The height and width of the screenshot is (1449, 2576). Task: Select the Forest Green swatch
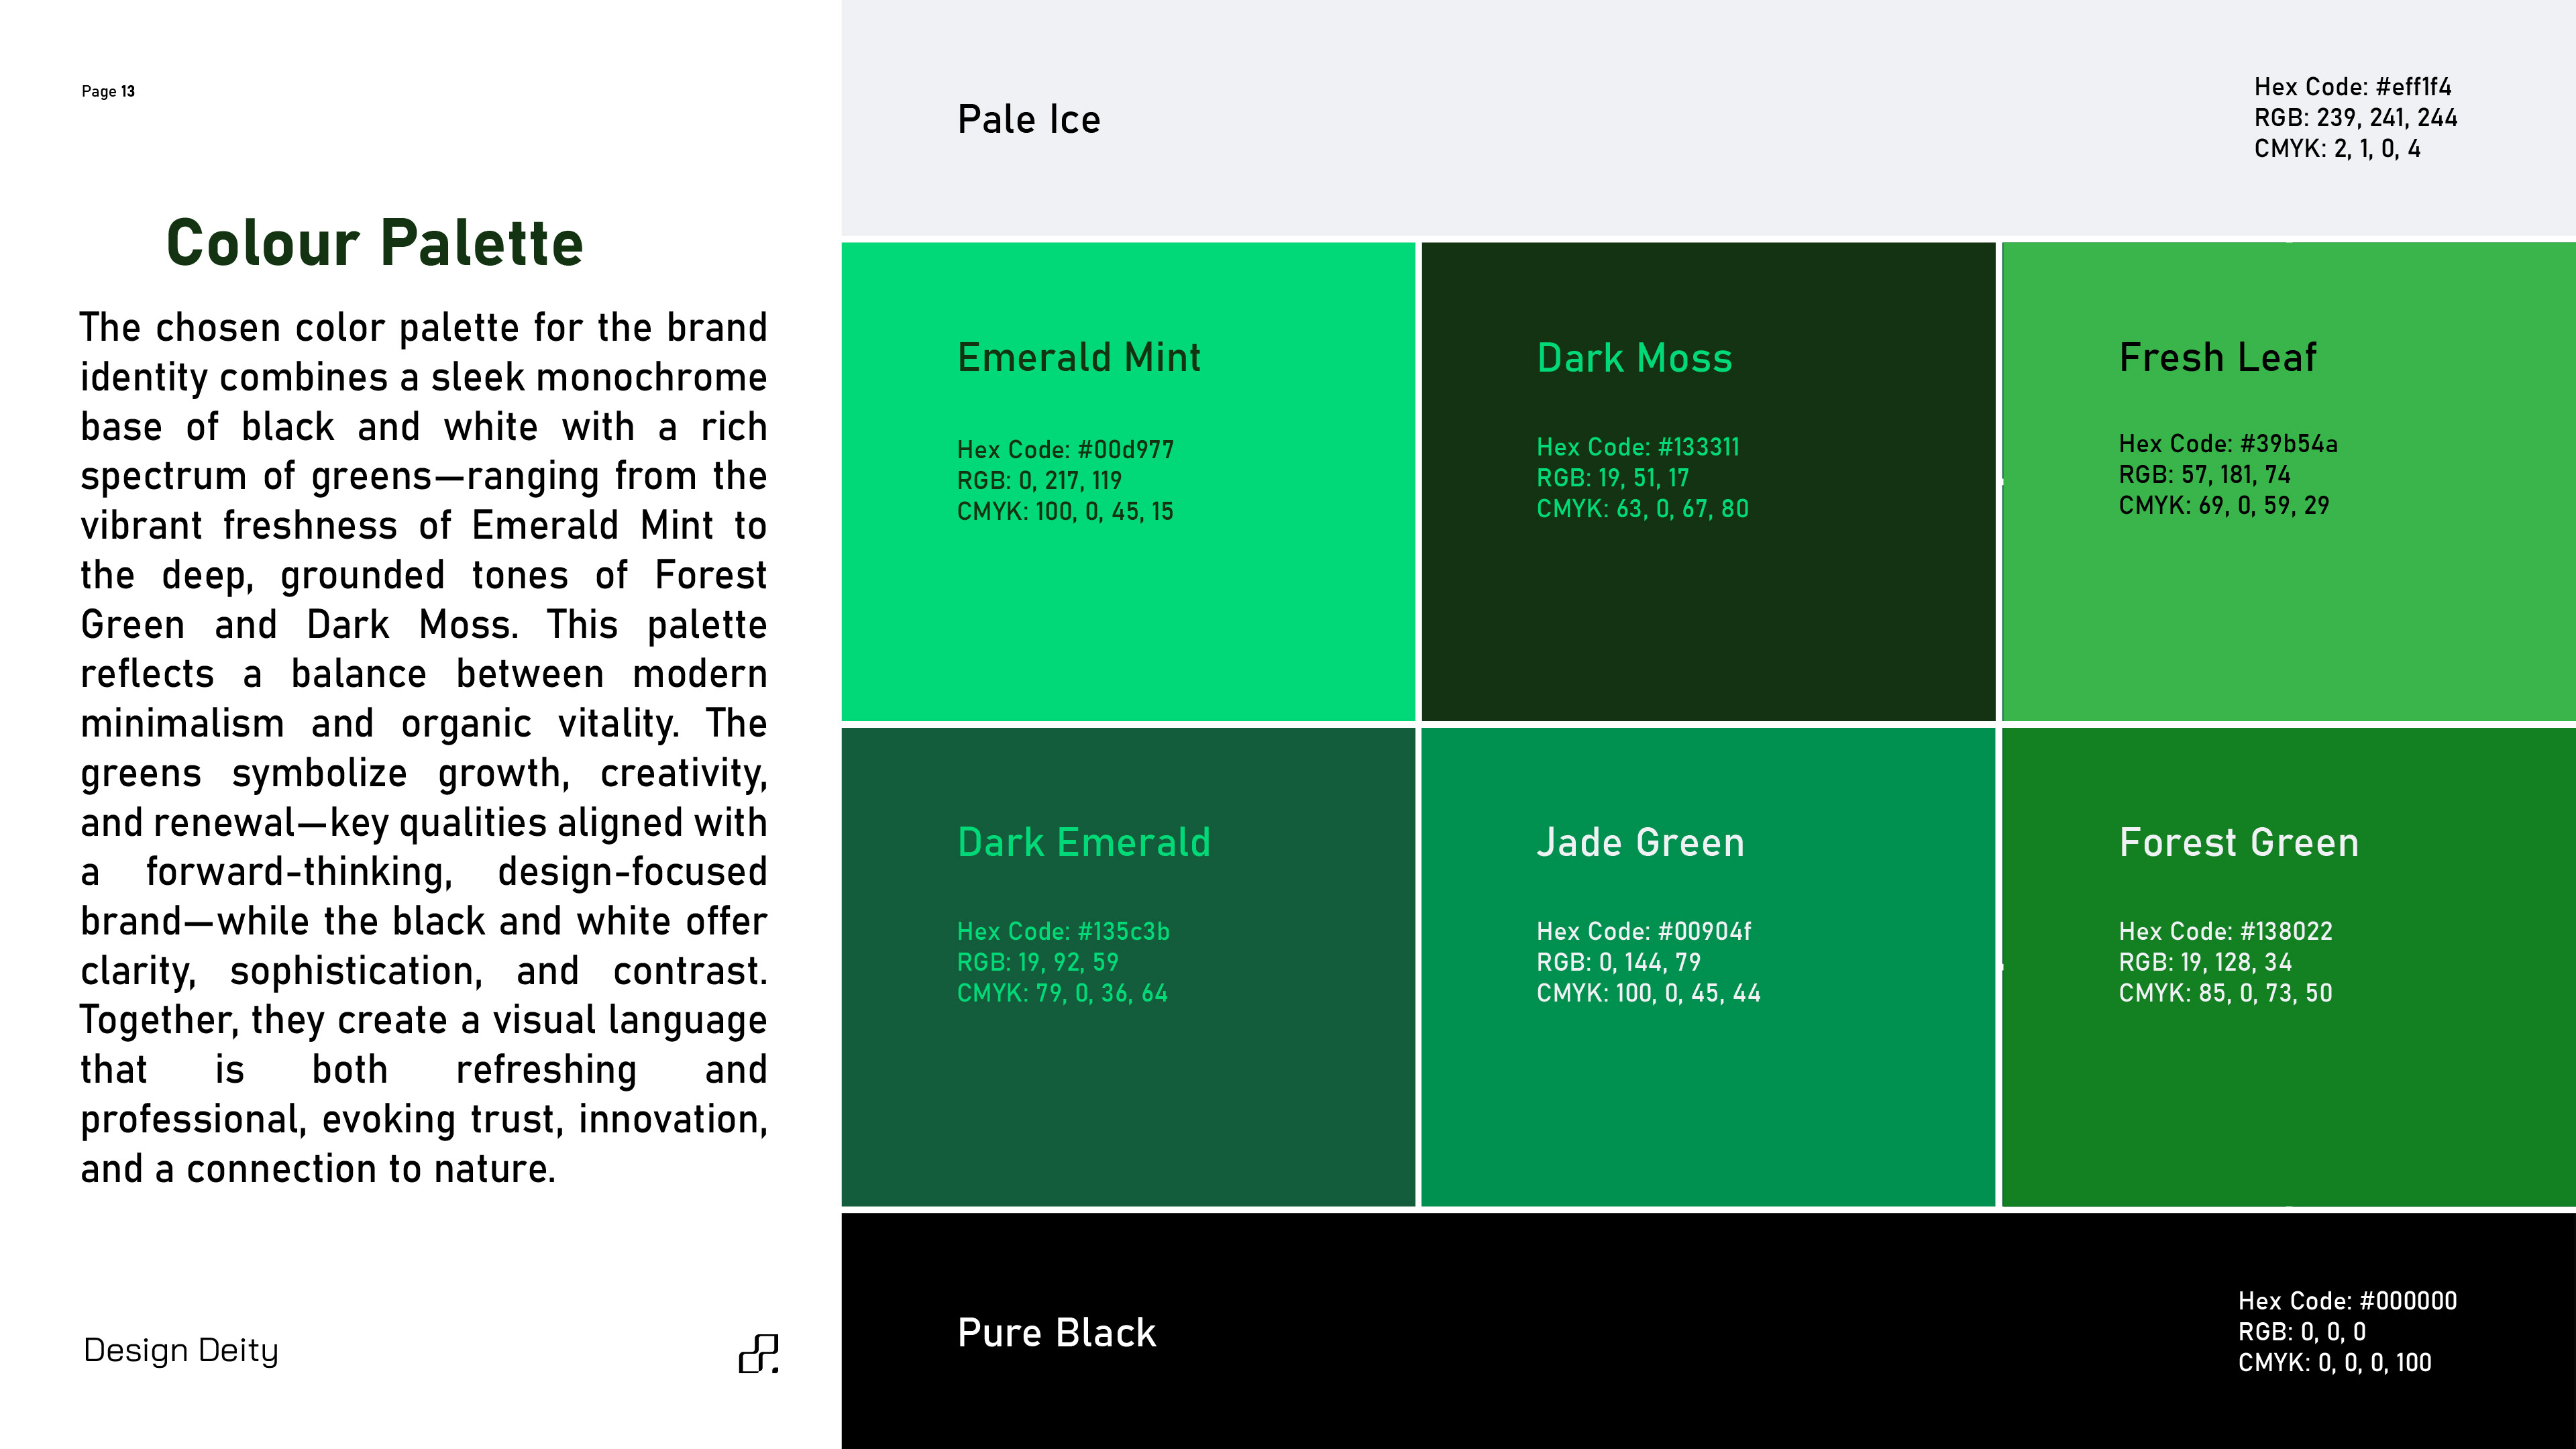pyautogui.click(x=2288, y=1100)
